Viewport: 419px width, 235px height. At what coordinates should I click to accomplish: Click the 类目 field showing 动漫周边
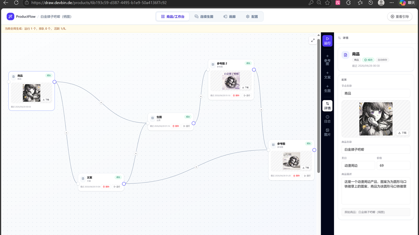[x=358, y=165]
